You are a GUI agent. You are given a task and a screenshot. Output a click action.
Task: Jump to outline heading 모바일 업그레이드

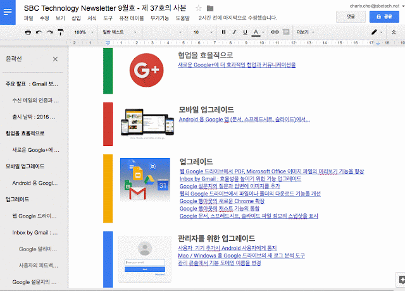click(25, 166)
